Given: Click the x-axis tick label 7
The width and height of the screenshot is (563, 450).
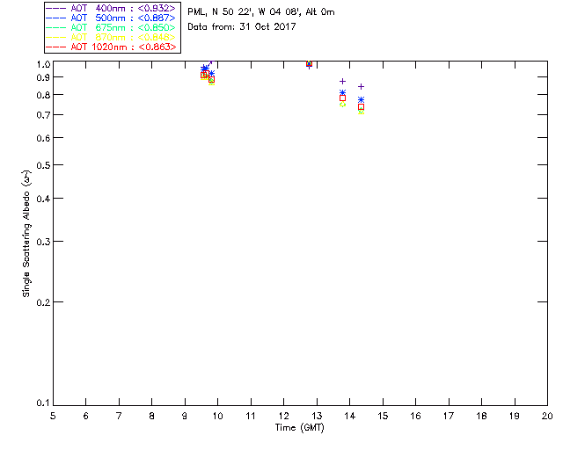Looking at the screenshot, I should coord(119,416).
